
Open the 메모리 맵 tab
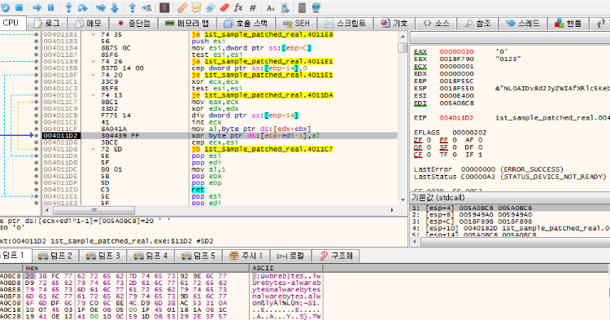coord(188,24)
